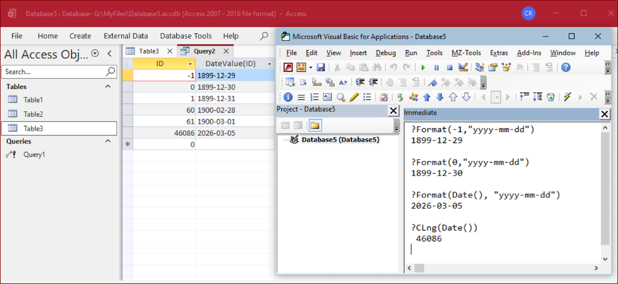
Task: Click the Reset stop square icon
Action: (x=449, y=67)
